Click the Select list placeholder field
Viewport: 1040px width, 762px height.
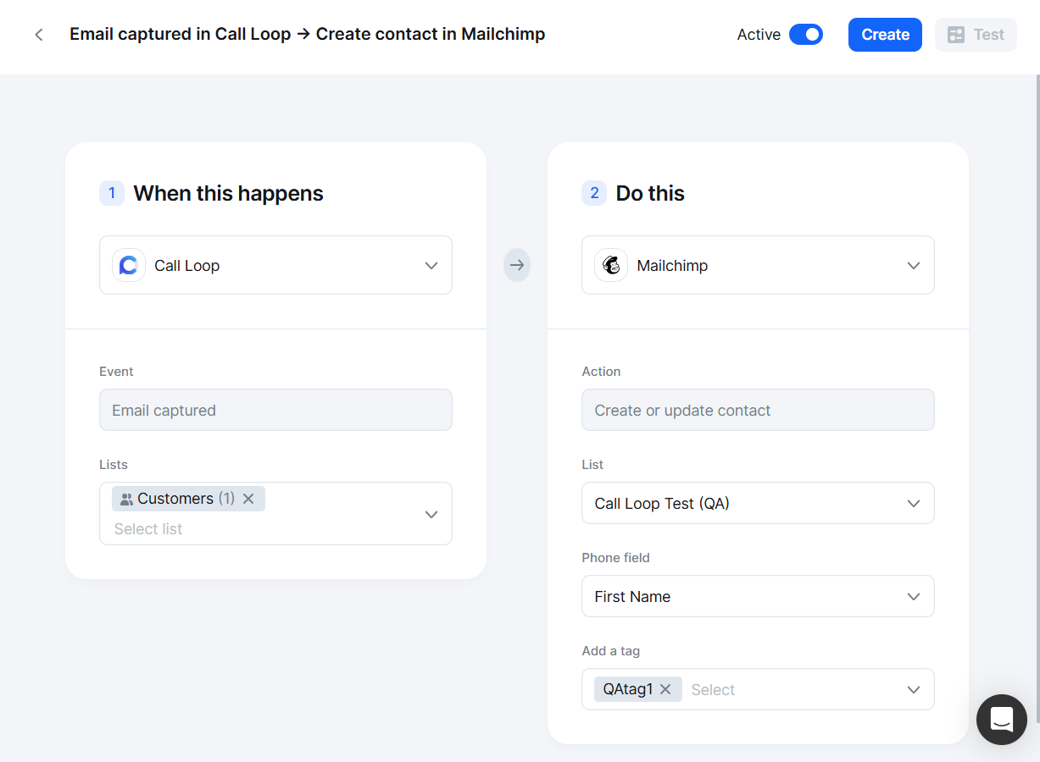pyautogui.click(x=148, y=529)
